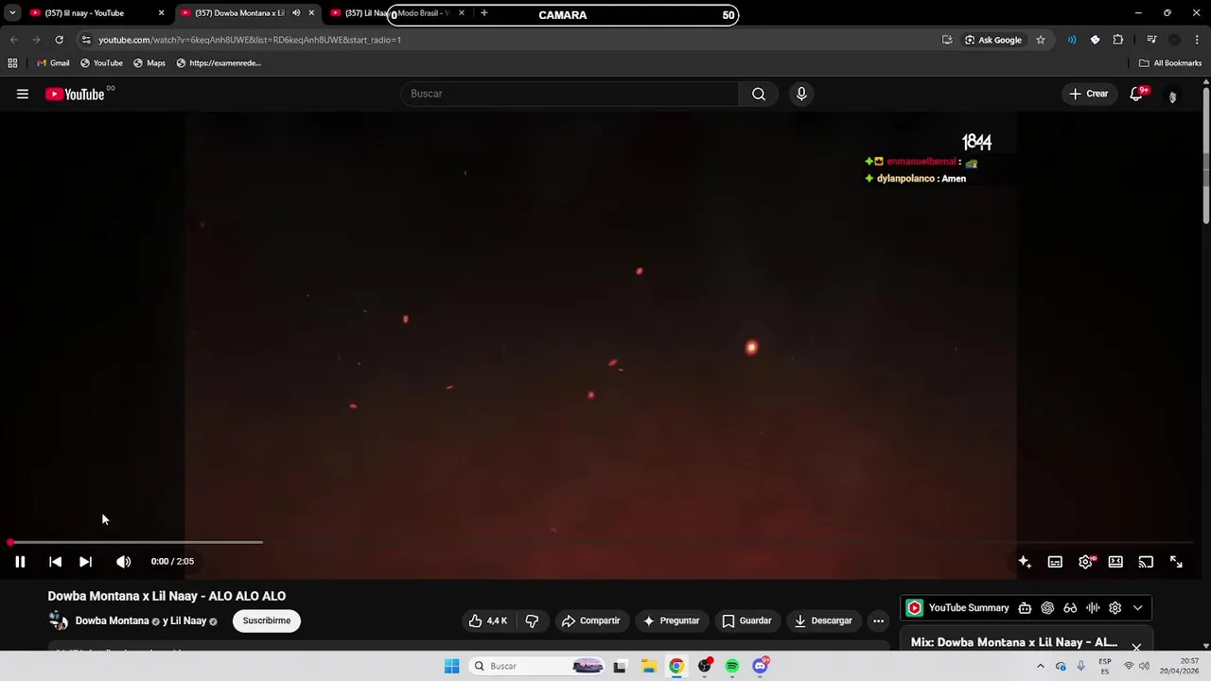Reload the page with the refresh button
Viewport: 1211px width, 681px height.
coord(59,40)
